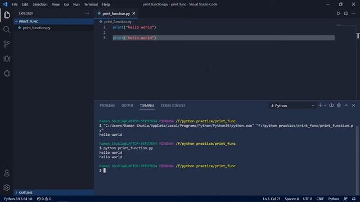Change encoding via UTF-8 status item
The image size is (360, 202).
(x=308, y=199)
